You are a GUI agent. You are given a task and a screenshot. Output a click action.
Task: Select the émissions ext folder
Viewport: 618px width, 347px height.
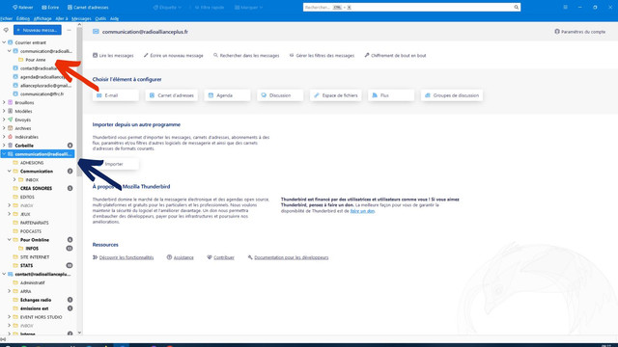(35, 308)
